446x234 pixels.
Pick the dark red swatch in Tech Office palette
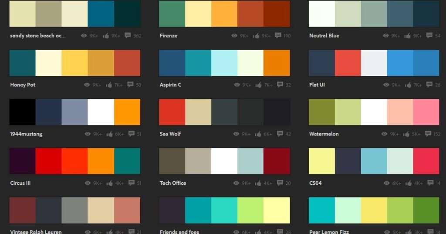(x=277, y=161)
